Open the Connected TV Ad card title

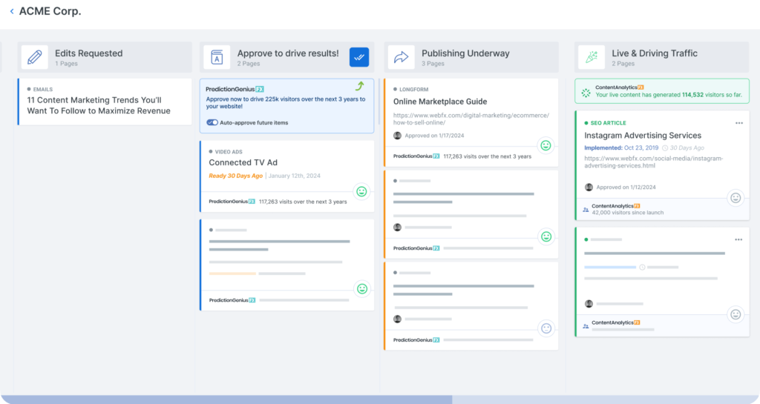coord(243,162)
